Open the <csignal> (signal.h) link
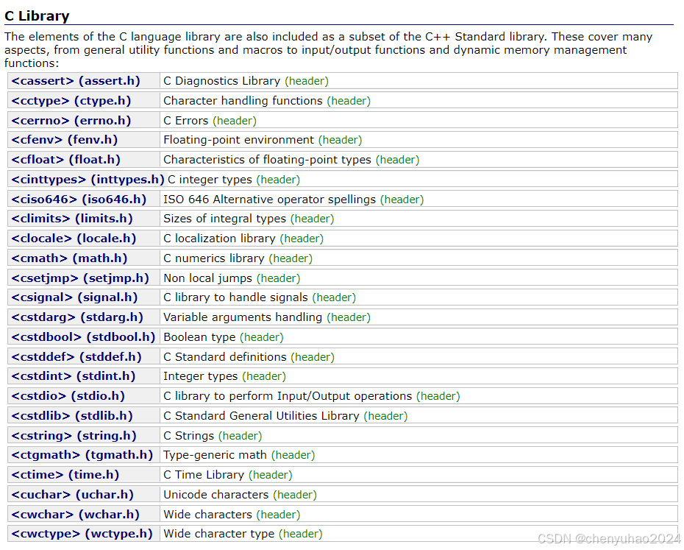The height and width of the screenshot is (550, 684). (x=74, y=297)
